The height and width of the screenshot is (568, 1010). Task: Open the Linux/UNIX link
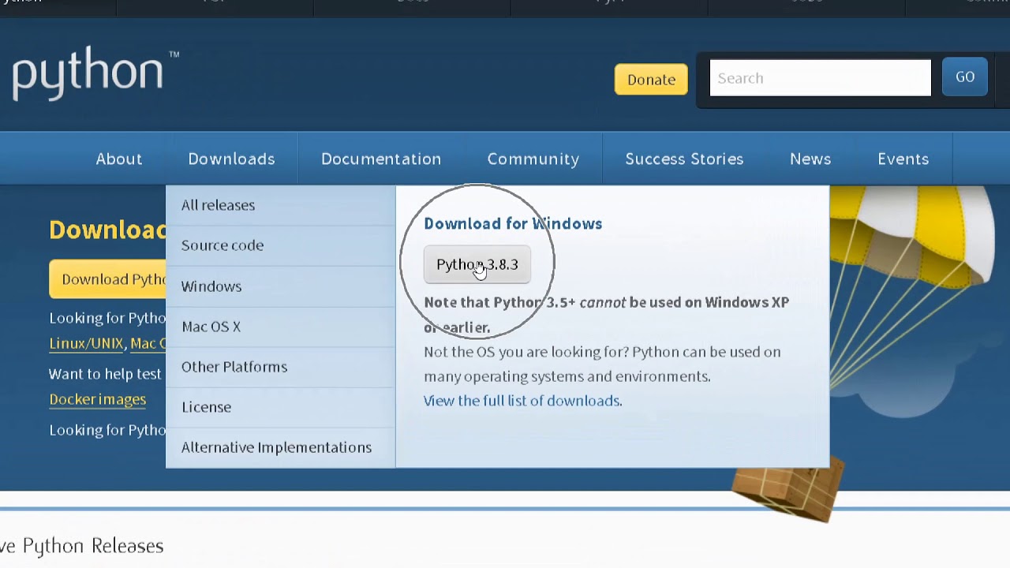[86, 343]
